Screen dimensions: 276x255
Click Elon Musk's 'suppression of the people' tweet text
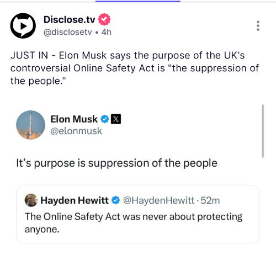tap(116, 163)
